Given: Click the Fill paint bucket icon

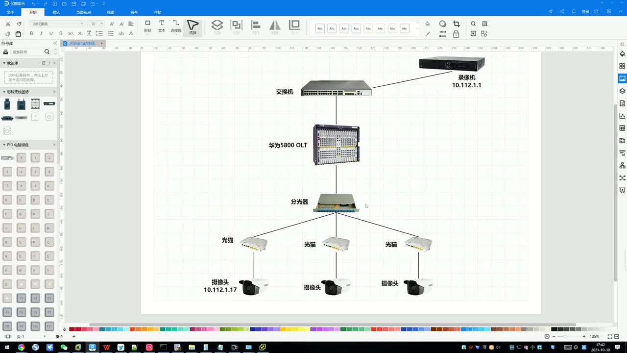Looking at the screenshot, I should (428, 24).
